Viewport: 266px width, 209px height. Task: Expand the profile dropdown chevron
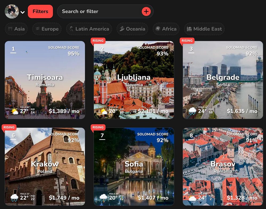click(23, 12)
